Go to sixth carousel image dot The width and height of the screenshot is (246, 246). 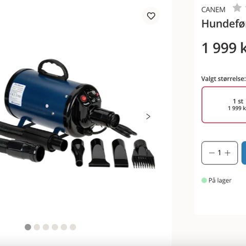pos(73,227)
